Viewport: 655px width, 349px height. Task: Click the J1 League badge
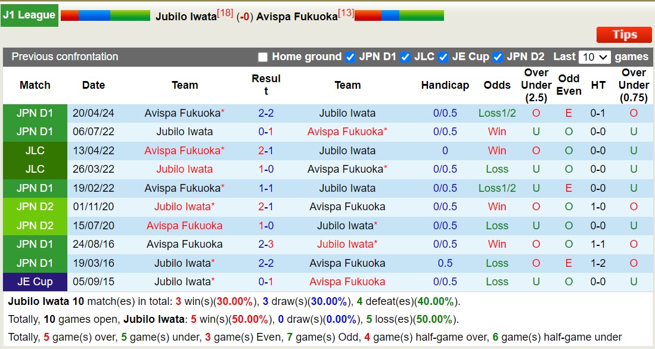29,14
